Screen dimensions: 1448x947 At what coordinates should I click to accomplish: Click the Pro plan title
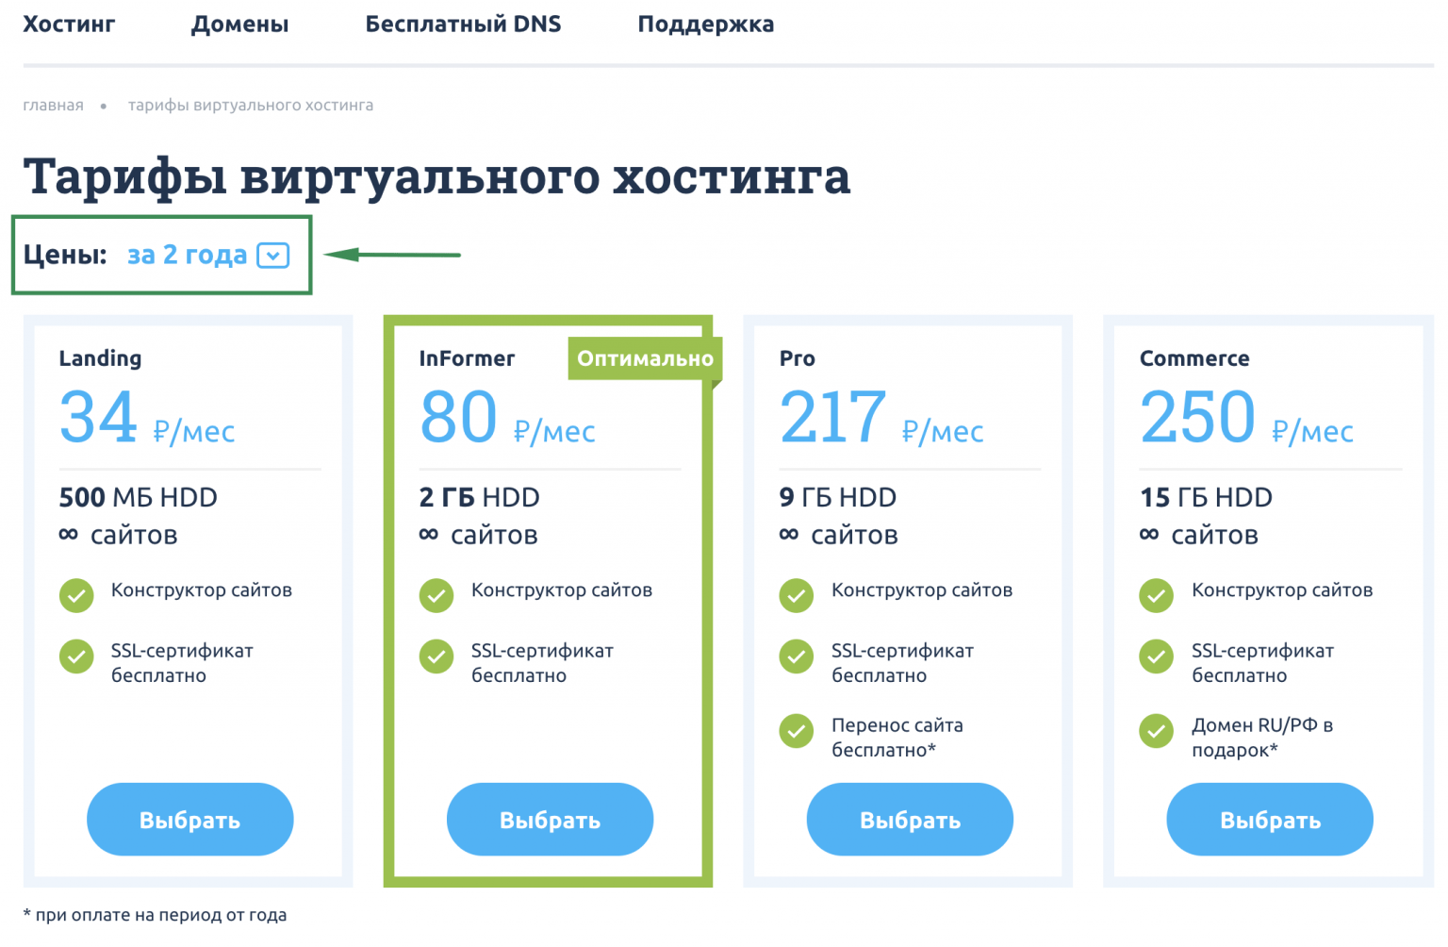798,358
